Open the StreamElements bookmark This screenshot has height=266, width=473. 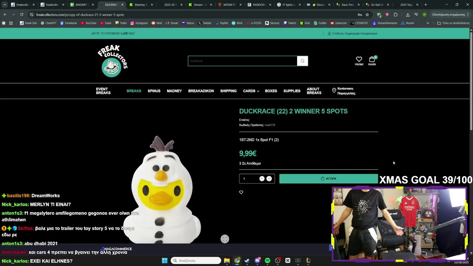385,23
